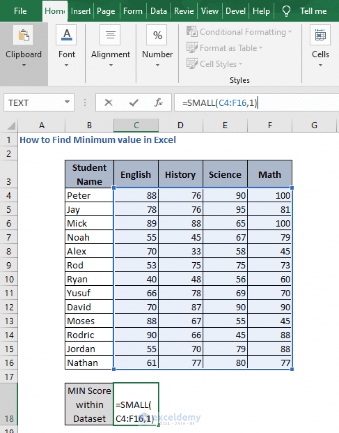Switch to the Review tab
The height and width of the screenshot is (433, 339).
[x=184, y=11]
